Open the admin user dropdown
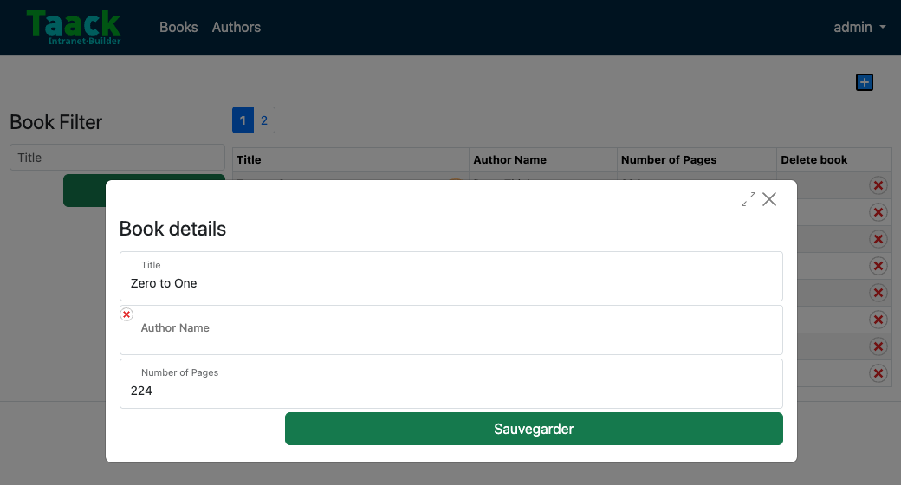 [x=859, y=27]
